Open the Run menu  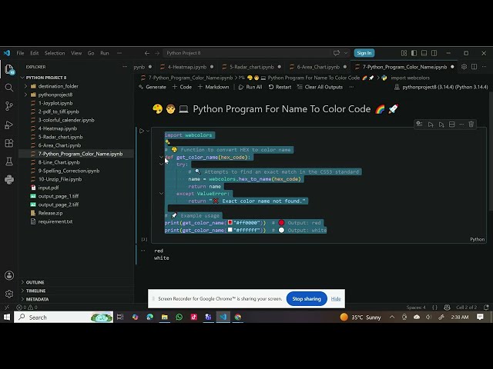pos(105,53)
